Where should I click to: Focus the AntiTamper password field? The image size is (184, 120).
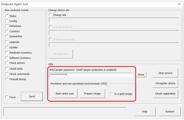coord(91,75)
